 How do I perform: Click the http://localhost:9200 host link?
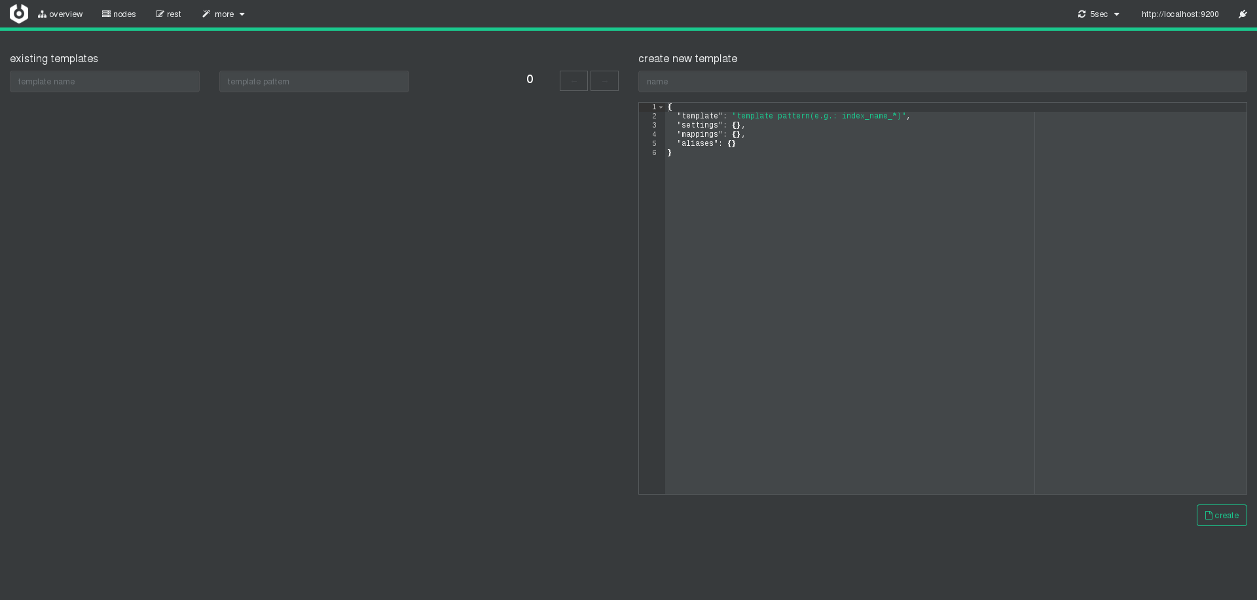(x=1180, y=14)
